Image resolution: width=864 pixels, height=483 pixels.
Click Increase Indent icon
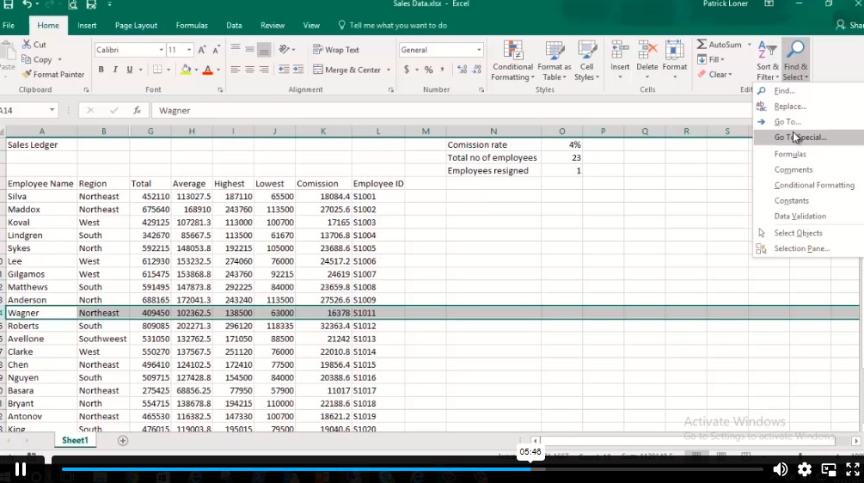pyautogui.click(x=298, y=70)
